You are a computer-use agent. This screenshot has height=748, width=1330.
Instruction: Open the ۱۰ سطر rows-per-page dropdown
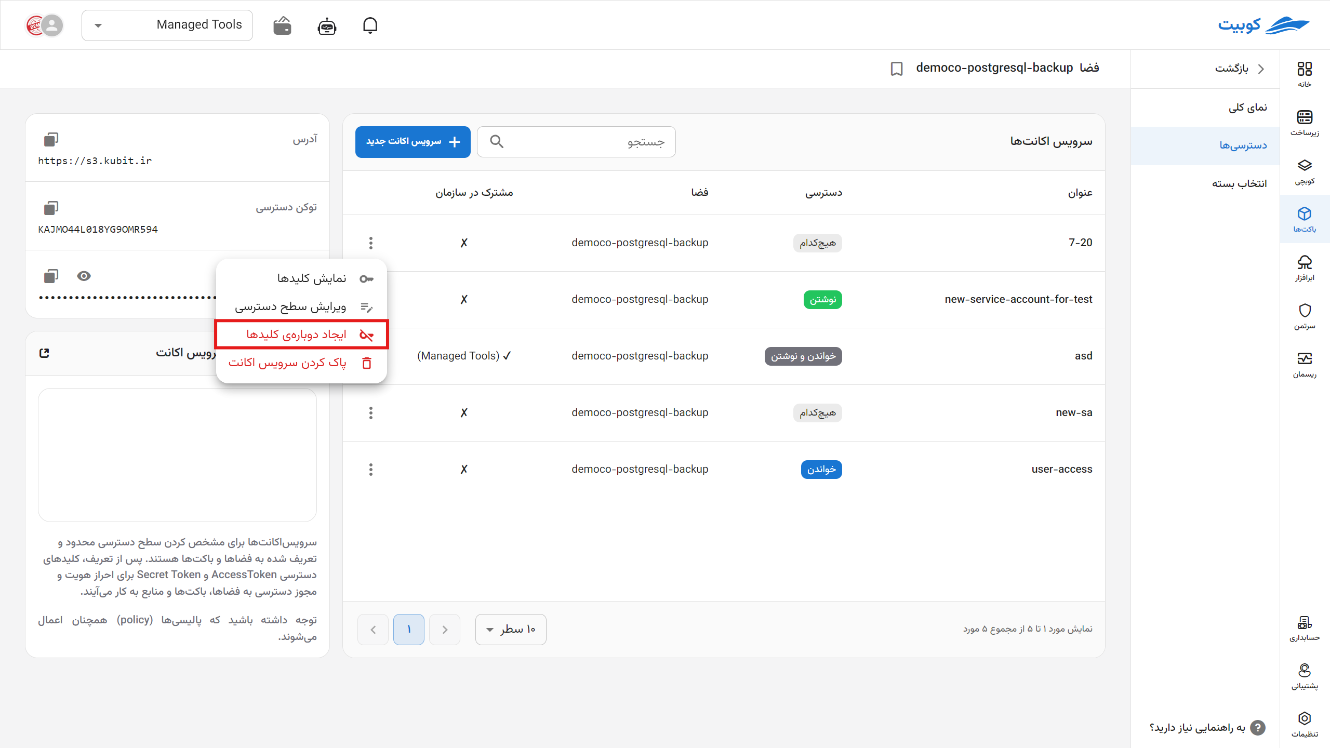pyautogui.click(x=511, y=630)
